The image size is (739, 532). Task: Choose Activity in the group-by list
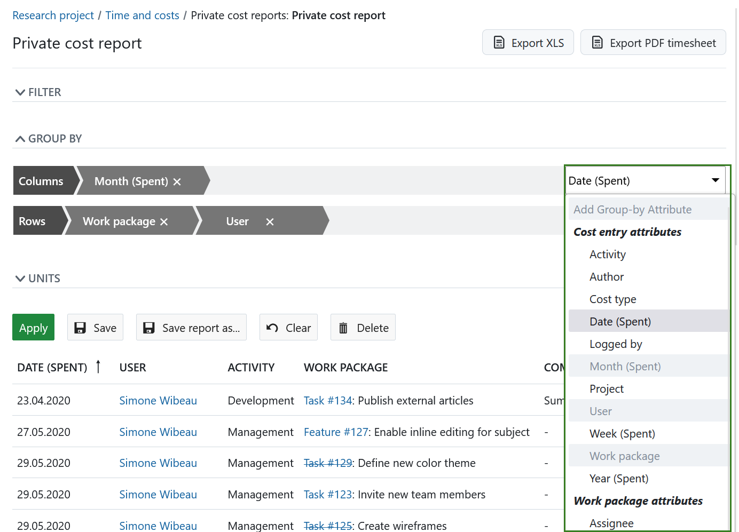pyautogui.click(x=608, y=255)
